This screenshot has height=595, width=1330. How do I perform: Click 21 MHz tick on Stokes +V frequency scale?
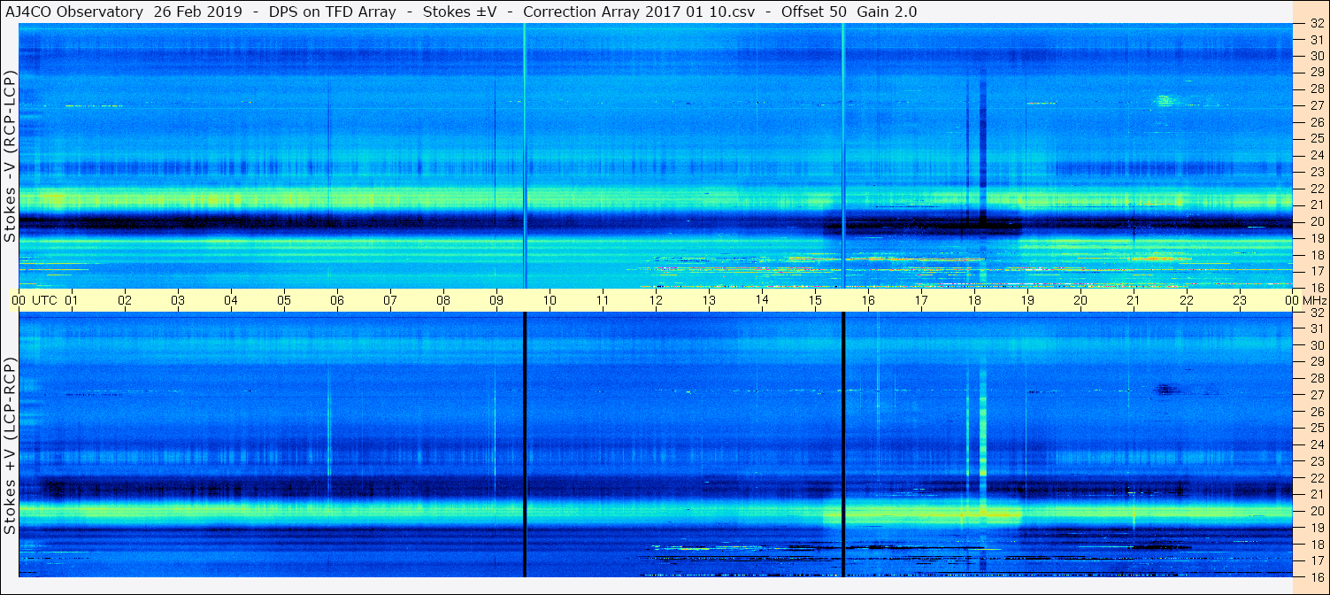tap(1316, 494)
